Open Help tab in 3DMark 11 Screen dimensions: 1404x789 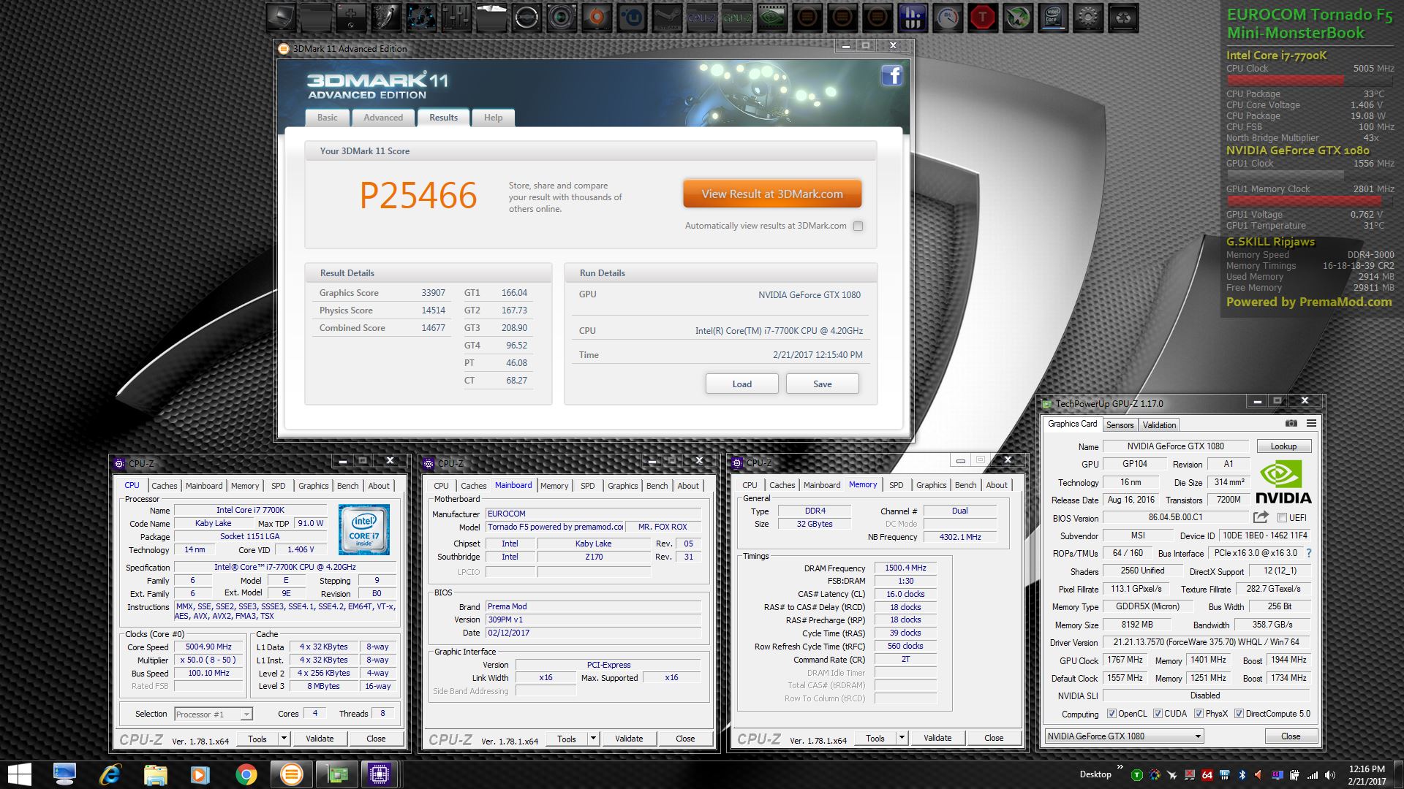493,118
